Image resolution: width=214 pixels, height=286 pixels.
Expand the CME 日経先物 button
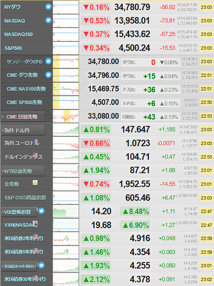tap(23, 117)
